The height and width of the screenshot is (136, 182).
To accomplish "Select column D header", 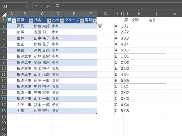I will click(58, 14).
